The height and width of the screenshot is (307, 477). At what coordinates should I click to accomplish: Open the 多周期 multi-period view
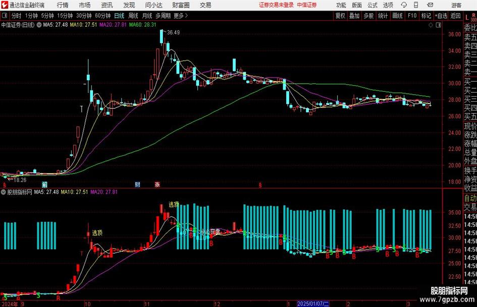[x=163, y=16]
